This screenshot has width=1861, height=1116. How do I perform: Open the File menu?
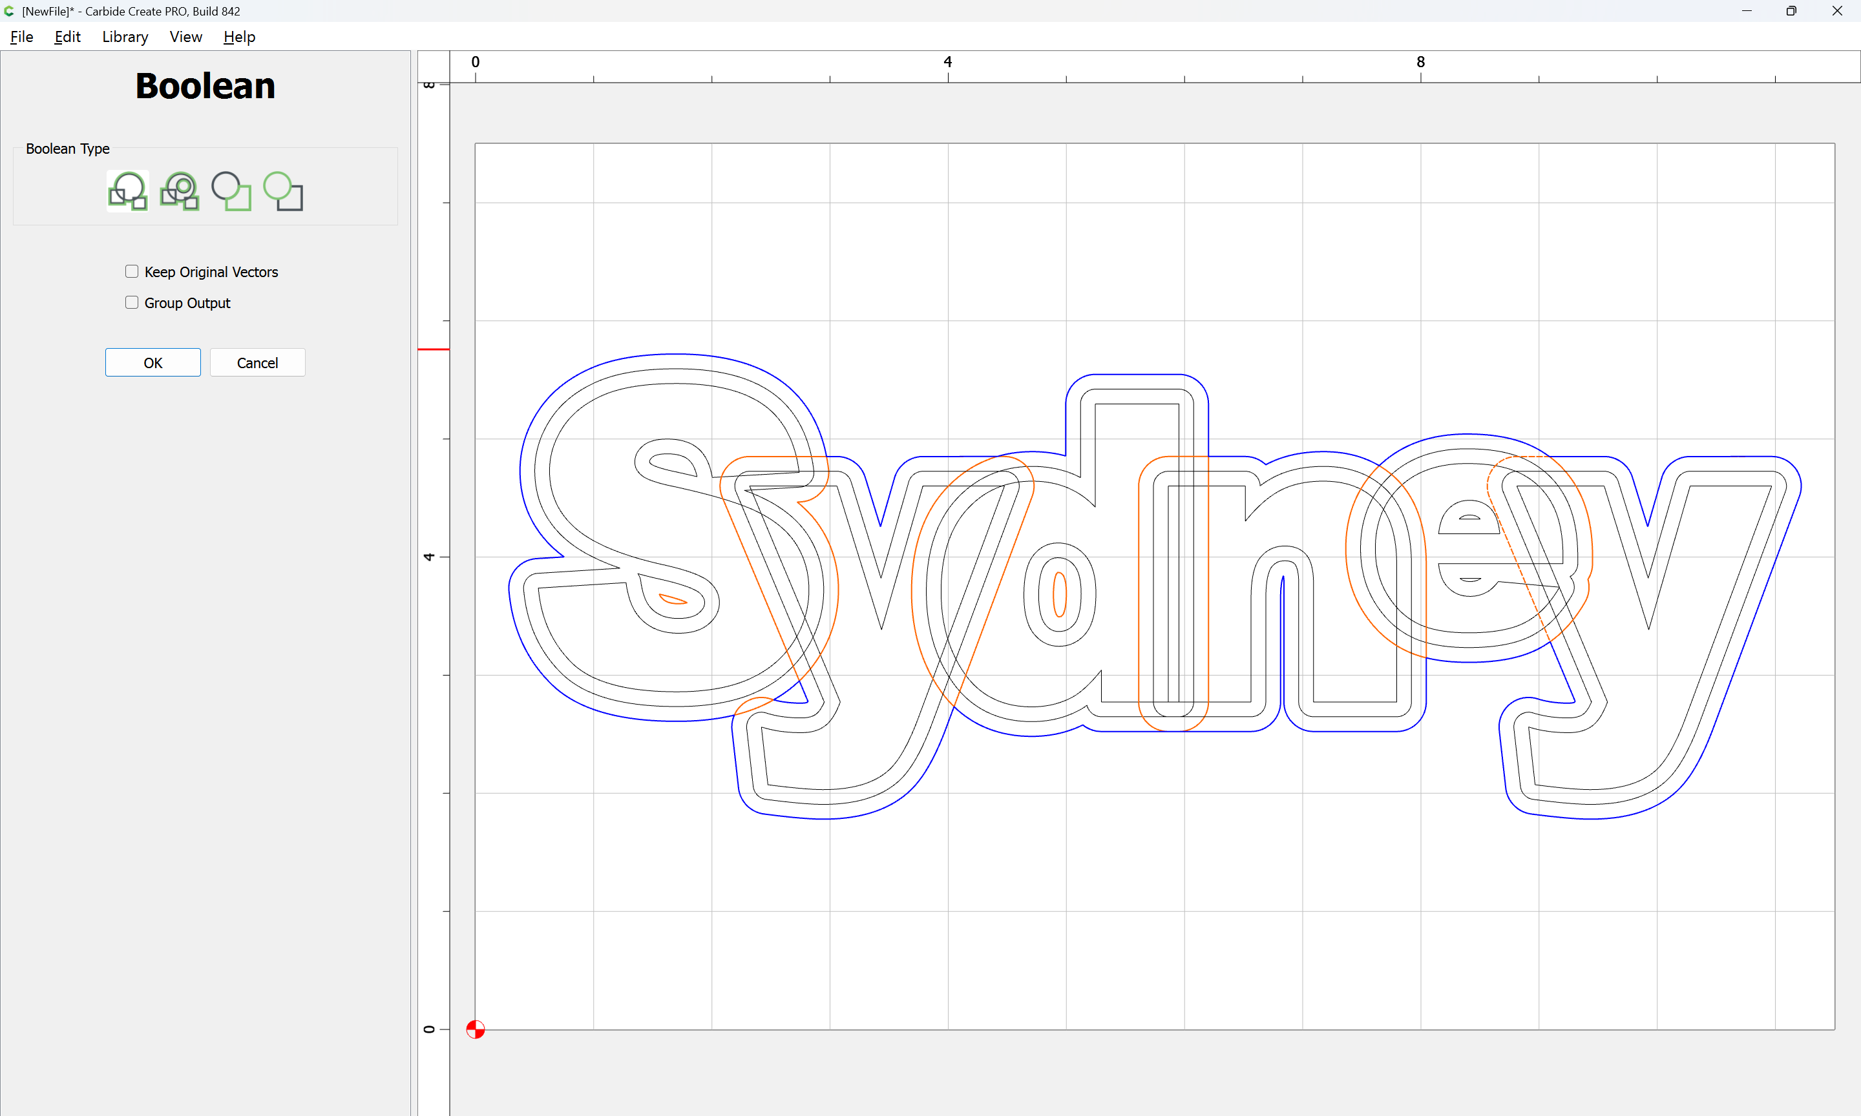[x=21, y=37]
